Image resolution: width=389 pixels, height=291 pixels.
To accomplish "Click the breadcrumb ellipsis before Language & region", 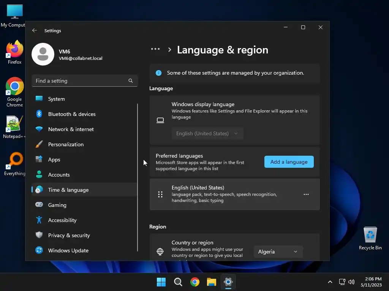I will coord(155,49).
